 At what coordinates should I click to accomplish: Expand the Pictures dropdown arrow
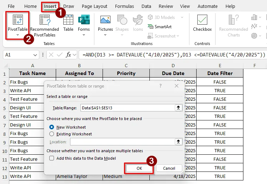[x=105, y=35]
